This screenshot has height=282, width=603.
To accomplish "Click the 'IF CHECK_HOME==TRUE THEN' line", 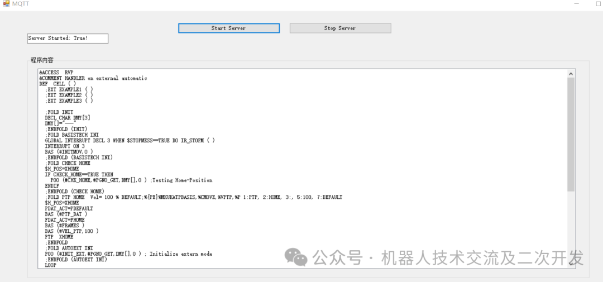I will [x=79, y=175].
